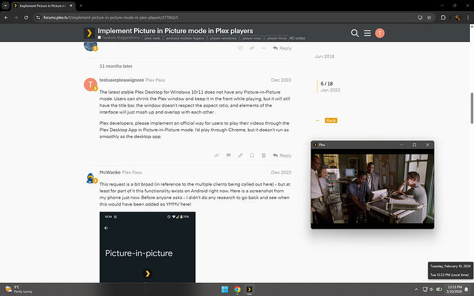Close the Implement Picture in Picture tab

[x=71, y=5]
